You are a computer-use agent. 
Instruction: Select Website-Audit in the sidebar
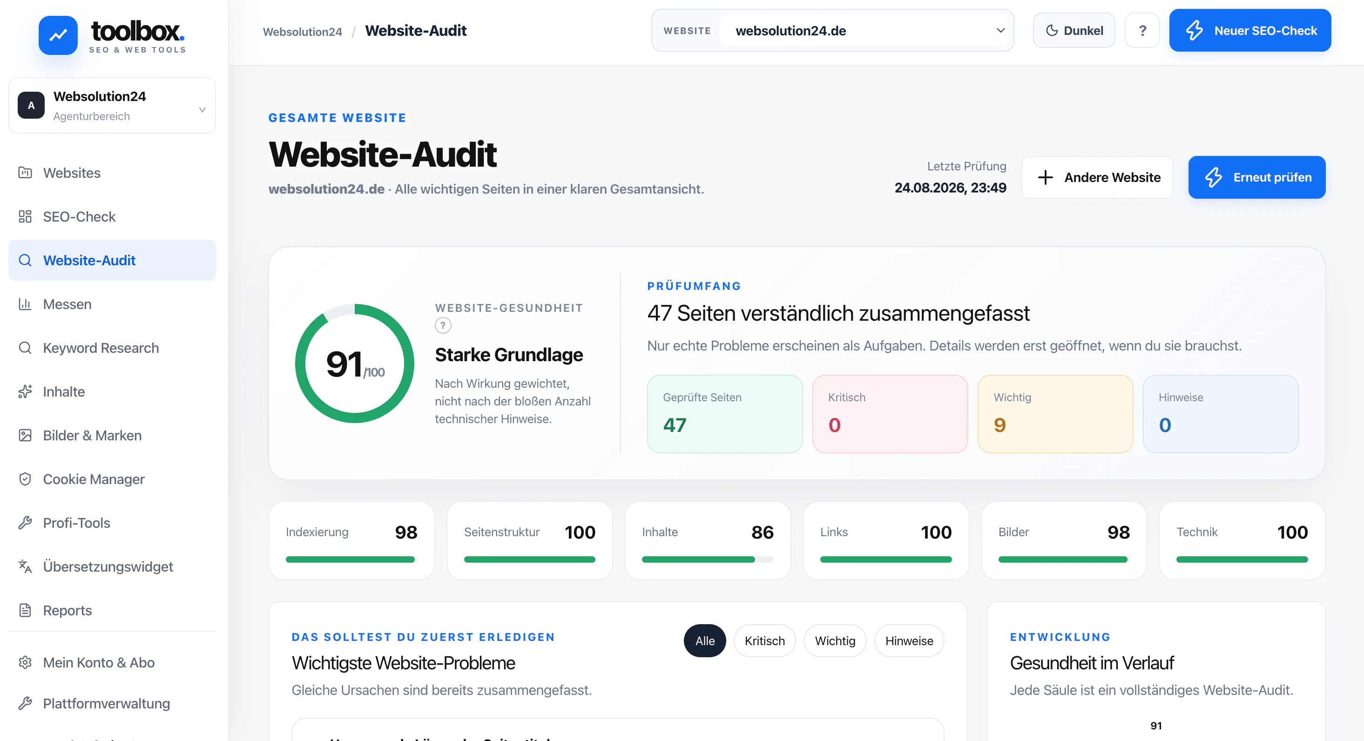click(112, 260)
